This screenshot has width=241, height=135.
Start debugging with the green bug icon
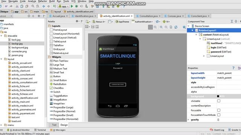click(76, 6)
